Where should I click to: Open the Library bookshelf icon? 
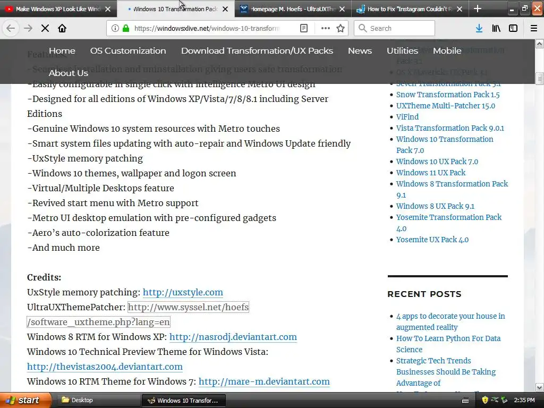[496, 28]
